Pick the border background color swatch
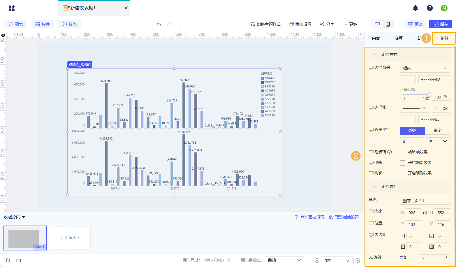 408,79
